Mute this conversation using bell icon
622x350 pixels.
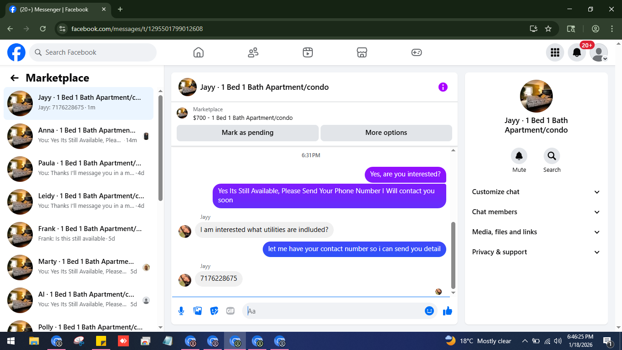point(519,156)
